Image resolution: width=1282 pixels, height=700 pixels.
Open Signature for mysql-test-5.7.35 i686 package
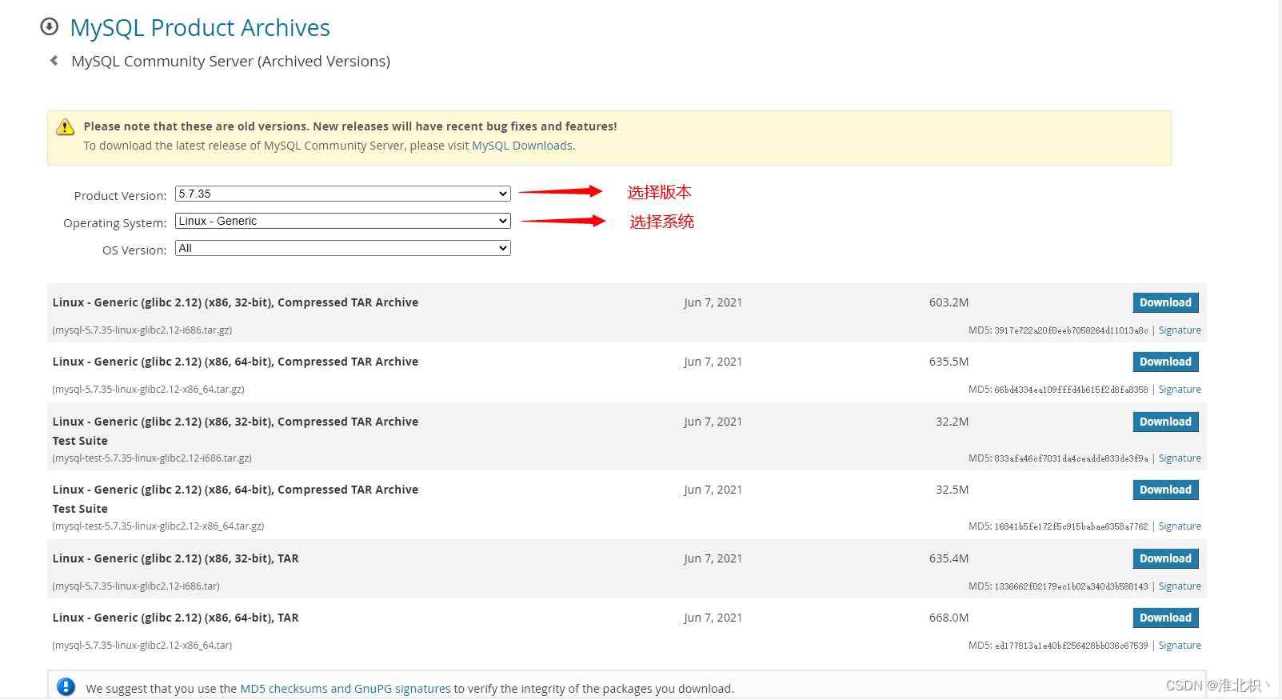pos(1180,458)
